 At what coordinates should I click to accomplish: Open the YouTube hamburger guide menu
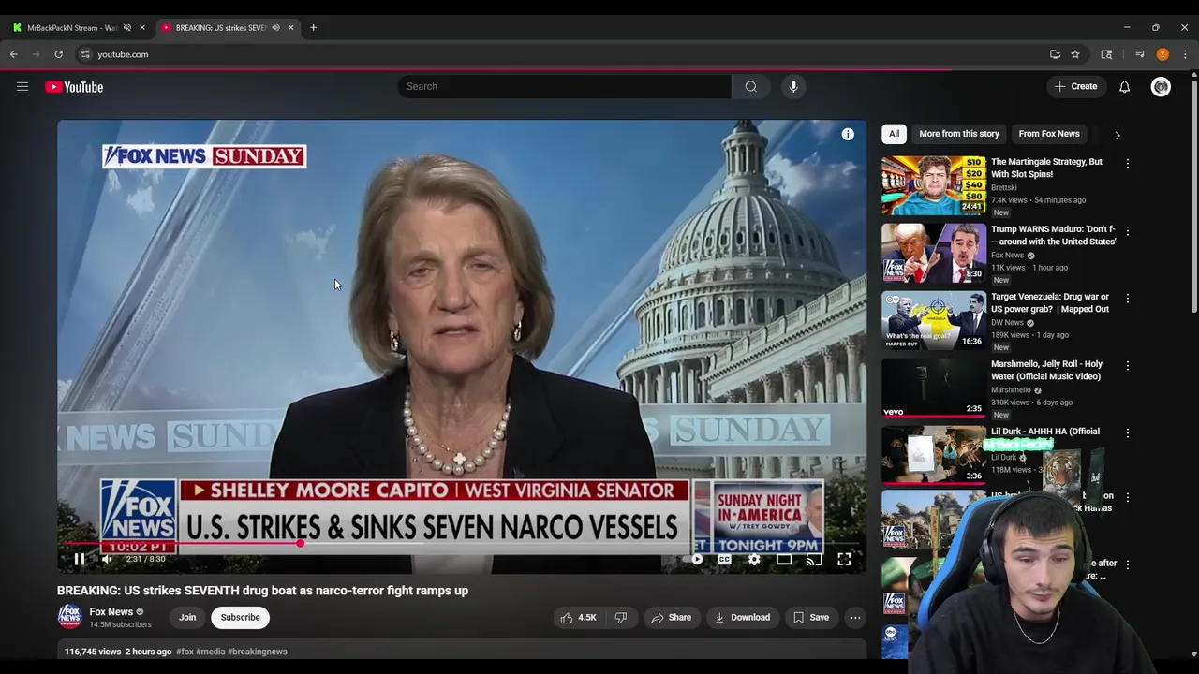(22, 87)
